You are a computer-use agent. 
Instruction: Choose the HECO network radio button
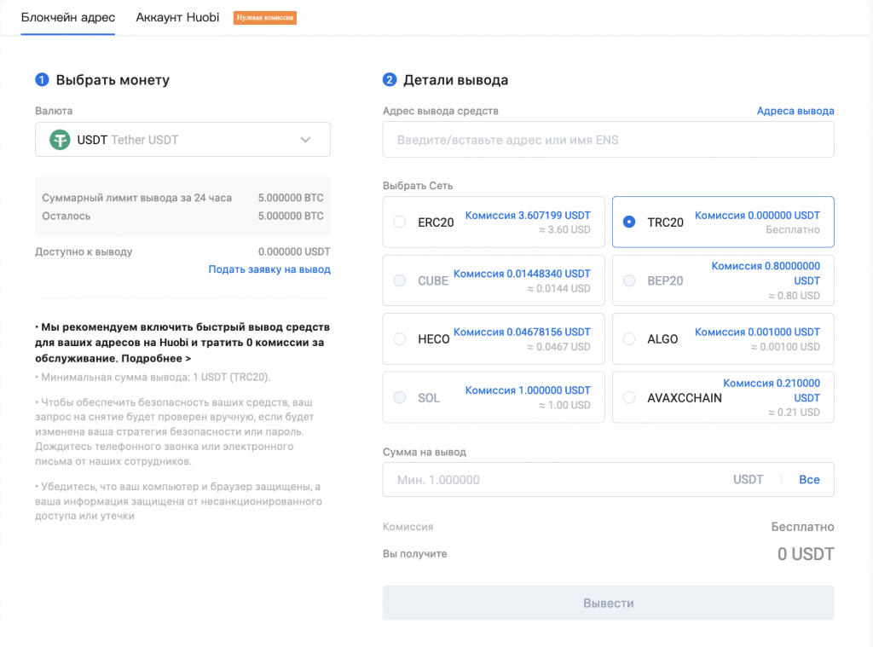(399, 339)
